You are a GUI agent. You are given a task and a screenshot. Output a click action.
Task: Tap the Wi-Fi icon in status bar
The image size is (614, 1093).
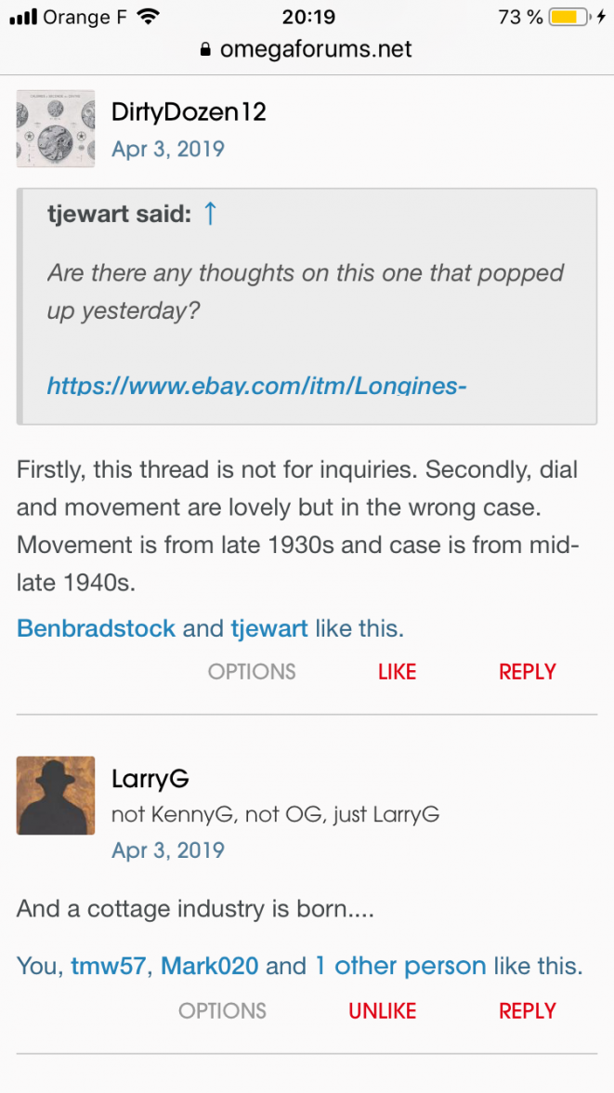147,17
